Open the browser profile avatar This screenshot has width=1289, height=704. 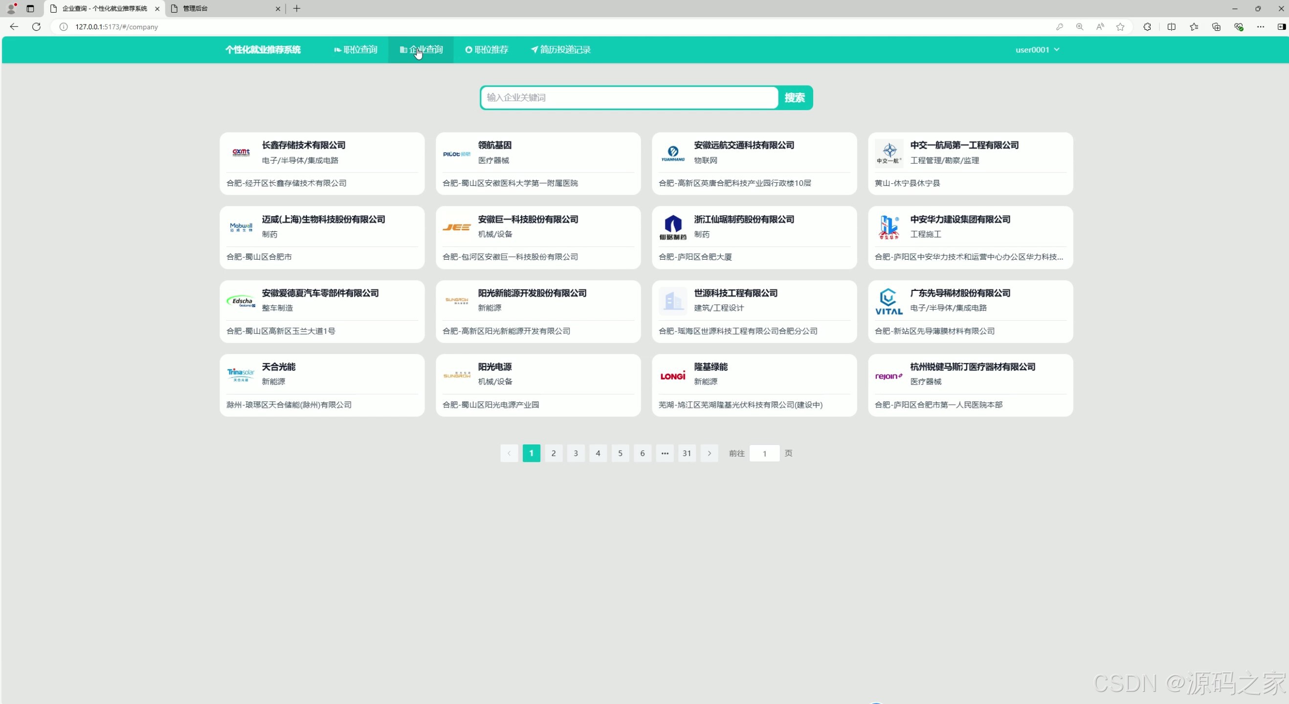[x=11, y=8]
